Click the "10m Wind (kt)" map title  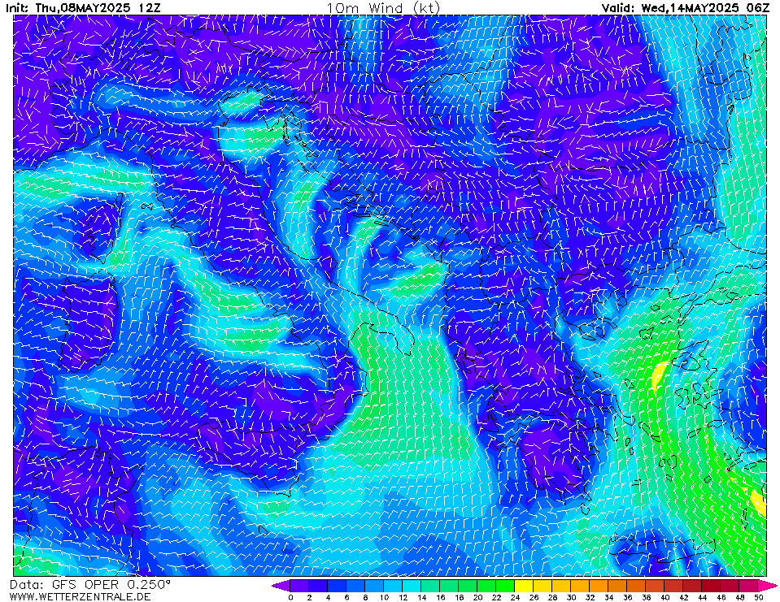tap(383, 8)
